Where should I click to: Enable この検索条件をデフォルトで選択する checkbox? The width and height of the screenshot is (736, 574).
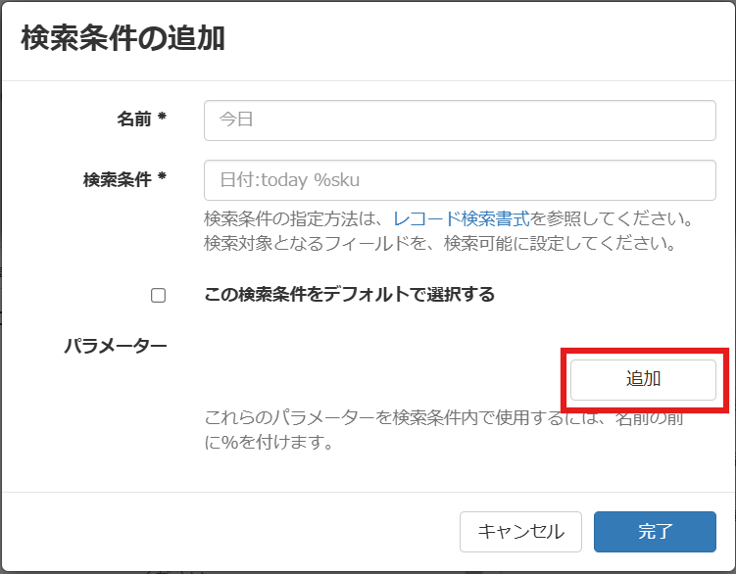(x=158, y=295)
